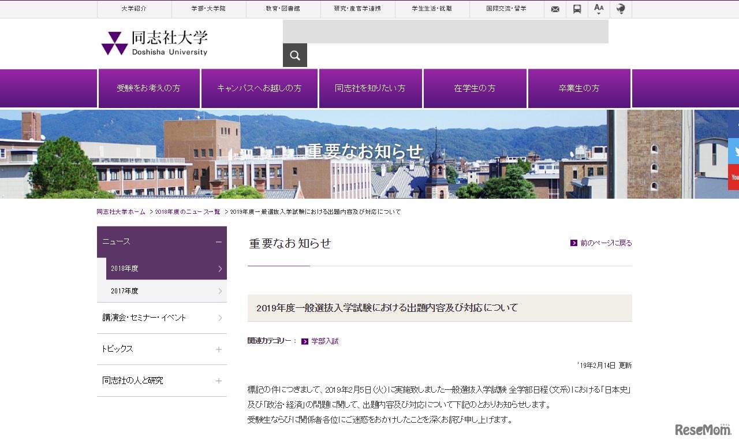The height and width of the screenshot is (443, 739).
Task: Expand the 同志社の人と研究 section
Action: tap(218, 381)
